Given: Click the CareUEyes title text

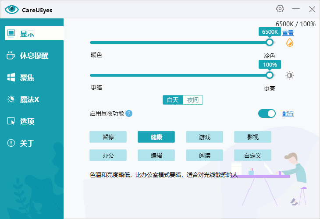Looking at the screenshot, I should [37, 10].
